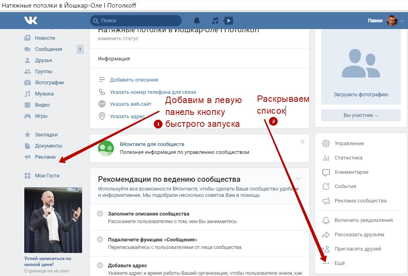Open События icon in community menu
The width and height of the screenshot is (408, 276).
pos(326,187)
